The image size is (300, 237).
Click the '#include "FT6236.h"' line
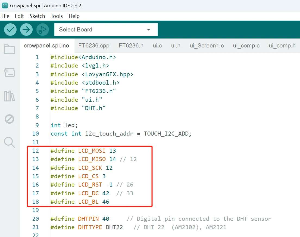[83, 91]
